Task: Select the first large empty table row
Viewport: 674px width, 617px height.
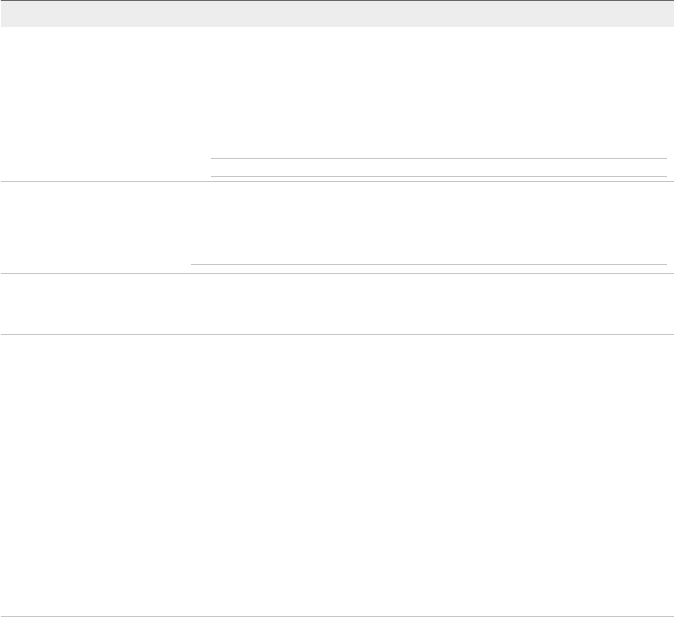Action: click(337, 104)
